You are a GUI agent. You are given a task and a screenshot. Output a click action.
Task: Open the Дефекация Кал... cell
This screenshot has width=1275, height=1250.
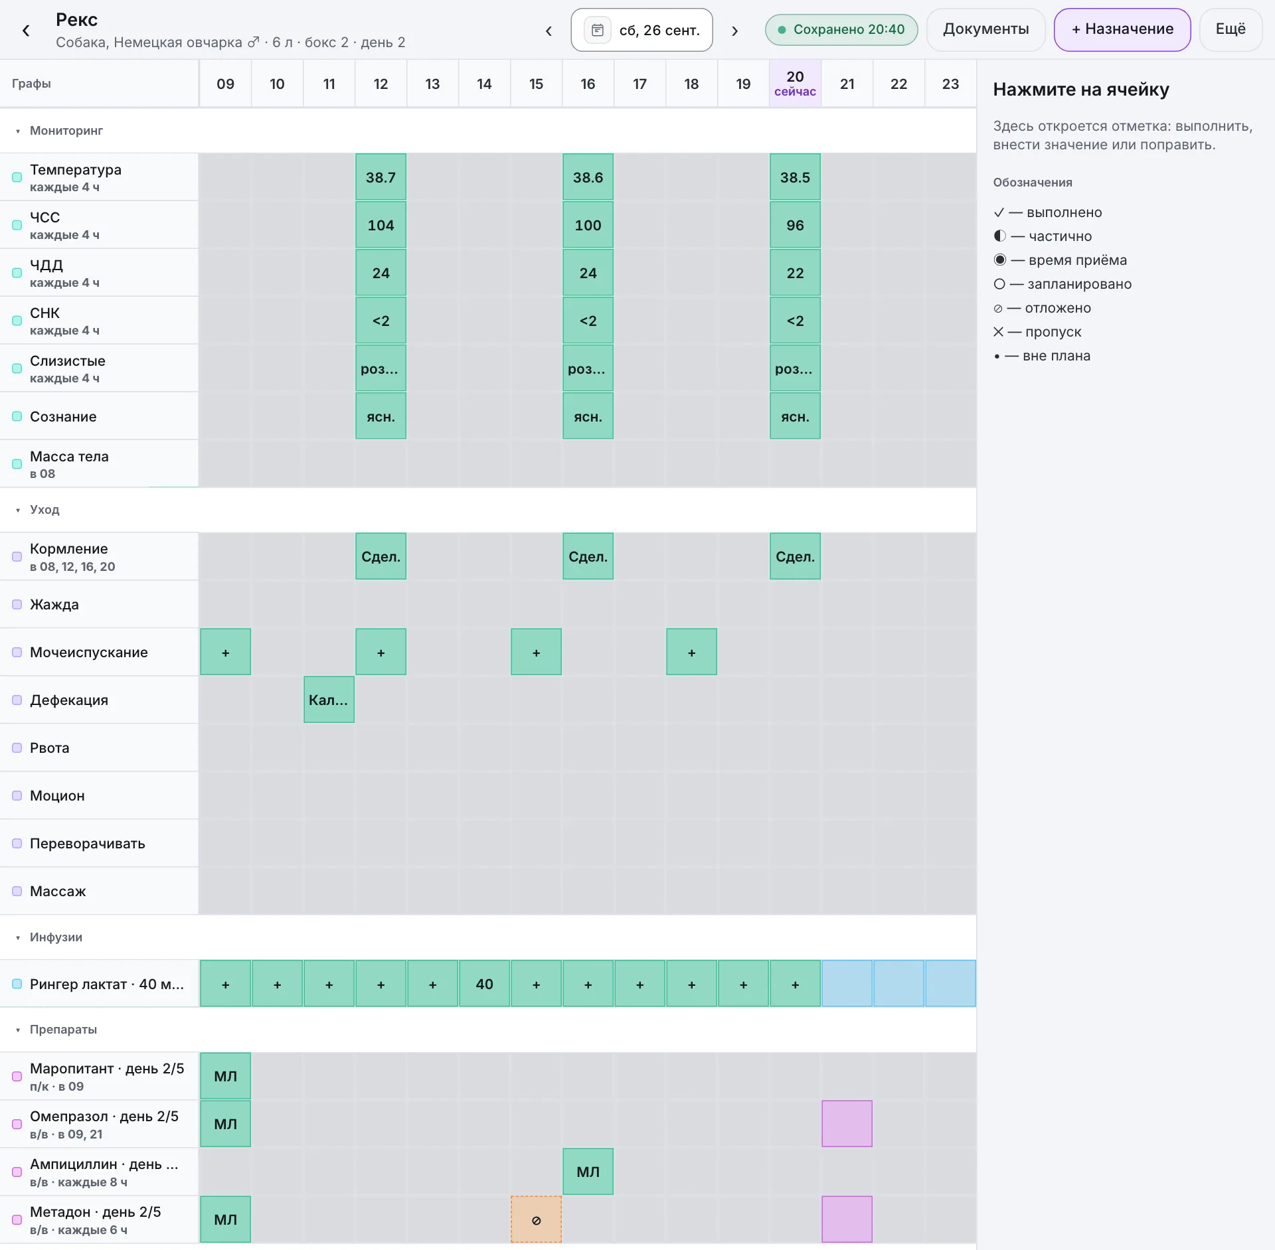pos(329,700)
